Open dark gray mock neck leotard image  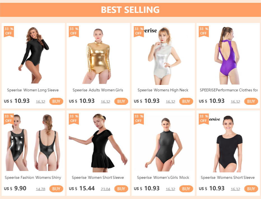pos(163,143)
